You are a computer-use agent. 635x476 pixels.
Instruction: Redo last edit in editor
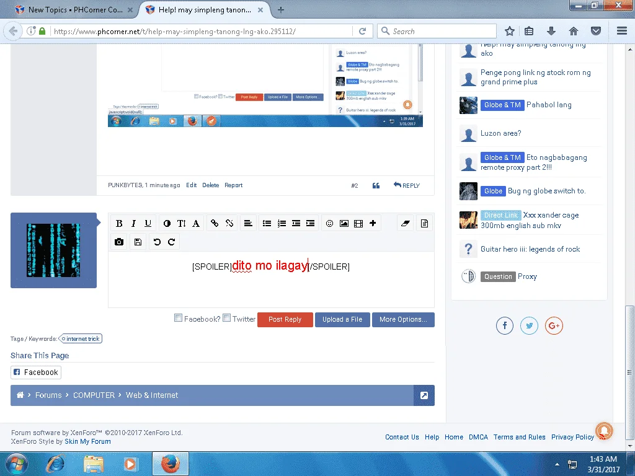click(x=171, y=242)
